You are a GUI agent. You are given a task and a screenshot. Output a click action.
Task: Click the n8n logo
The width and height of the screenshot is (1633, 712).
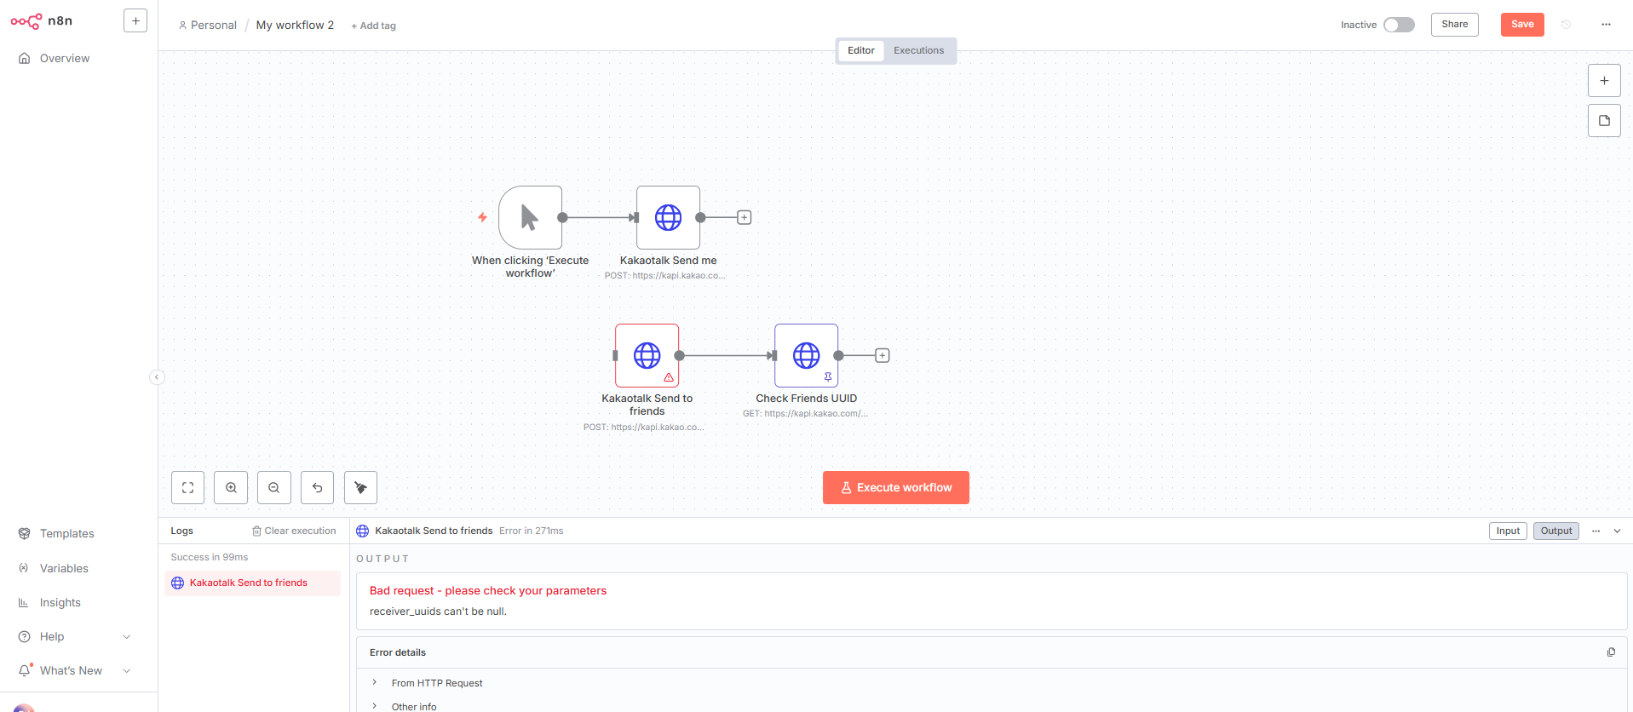41,20
